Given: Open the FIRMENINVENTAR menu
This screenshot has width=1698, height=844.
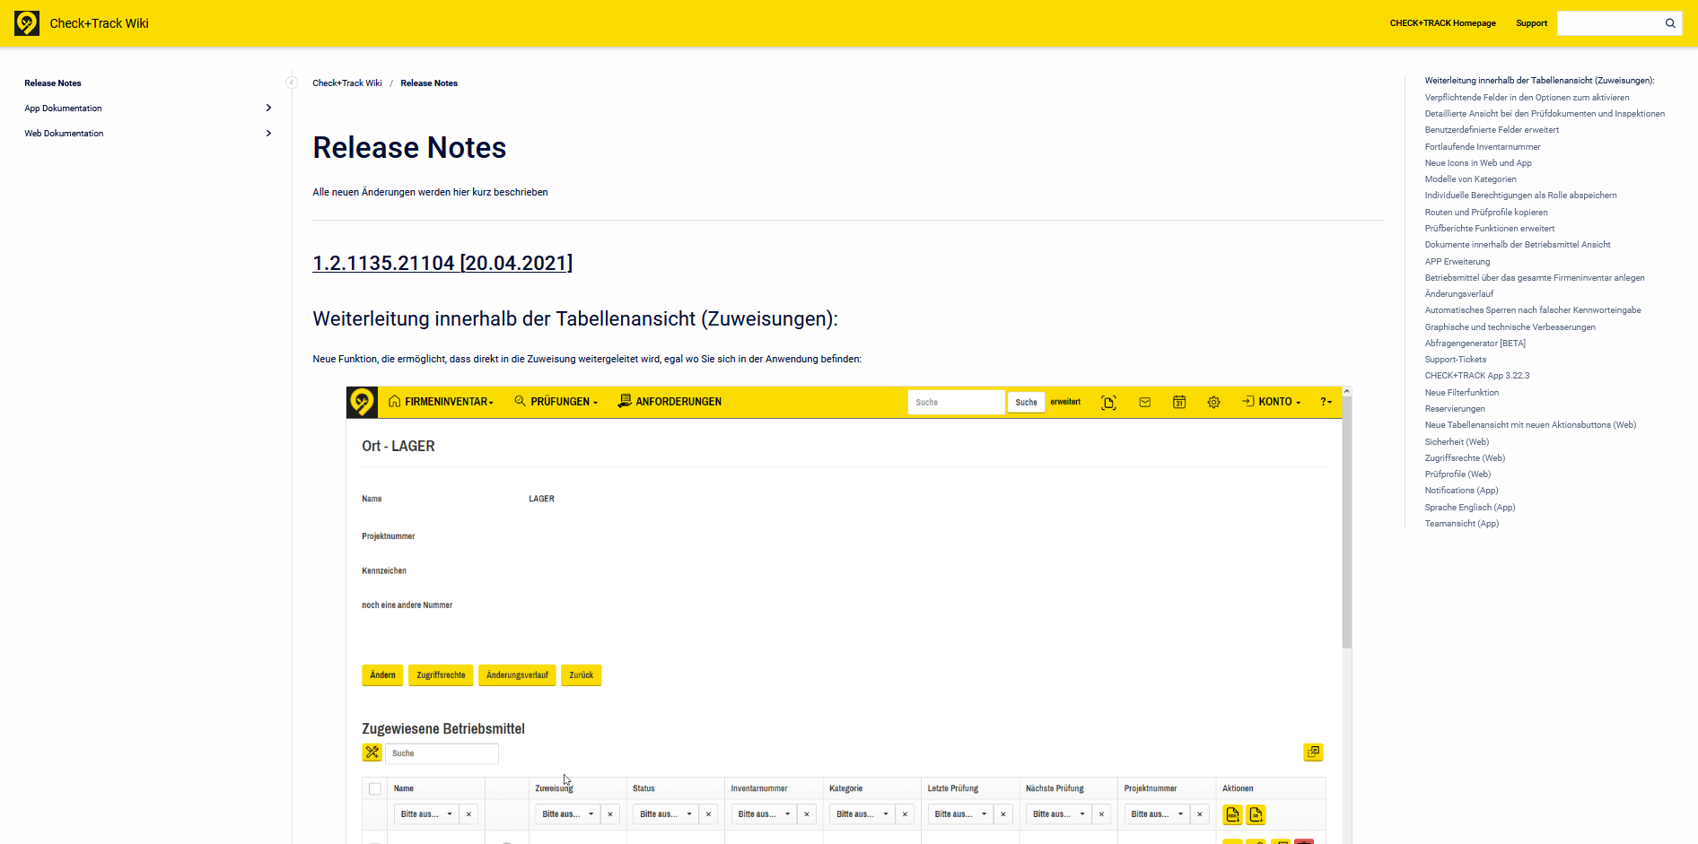Looking at the screenshot, I should (441, 402).
